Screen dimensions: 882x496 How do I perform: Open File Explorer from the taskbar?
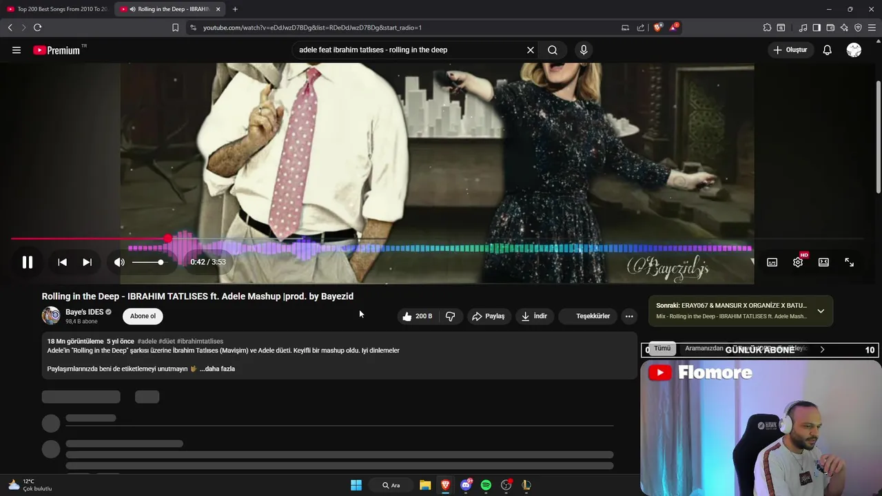[425, 485]
